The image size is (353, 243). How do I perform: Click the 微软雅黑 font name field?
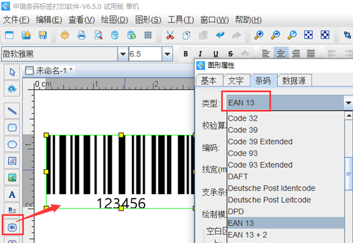60,54
